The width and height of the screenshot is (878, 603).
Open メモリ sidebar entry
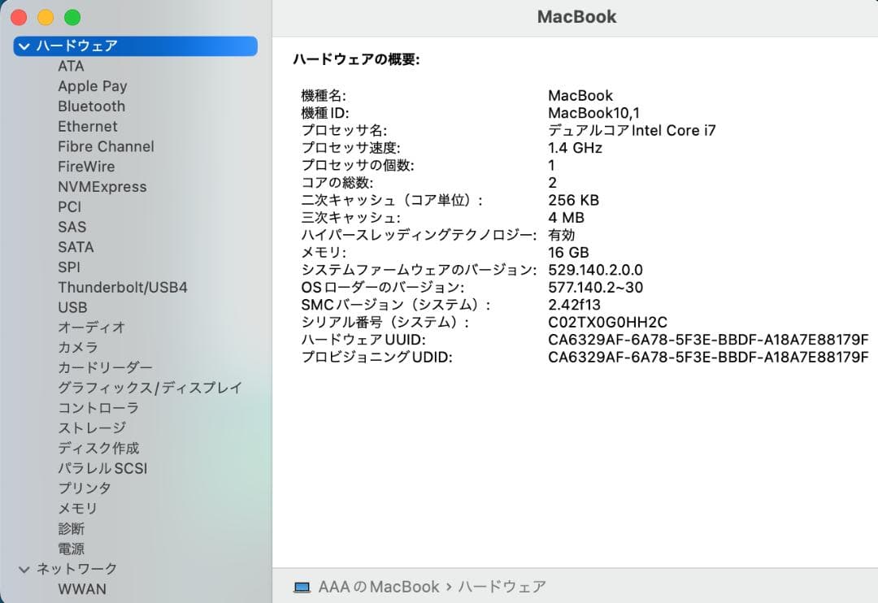click(78, 509)
